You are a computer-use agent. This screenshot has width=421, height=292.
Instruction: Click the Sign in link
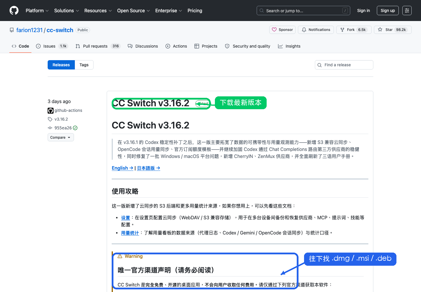pos(363,11)
